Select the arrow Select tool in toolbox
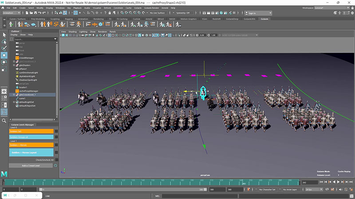 pos(4,34)
